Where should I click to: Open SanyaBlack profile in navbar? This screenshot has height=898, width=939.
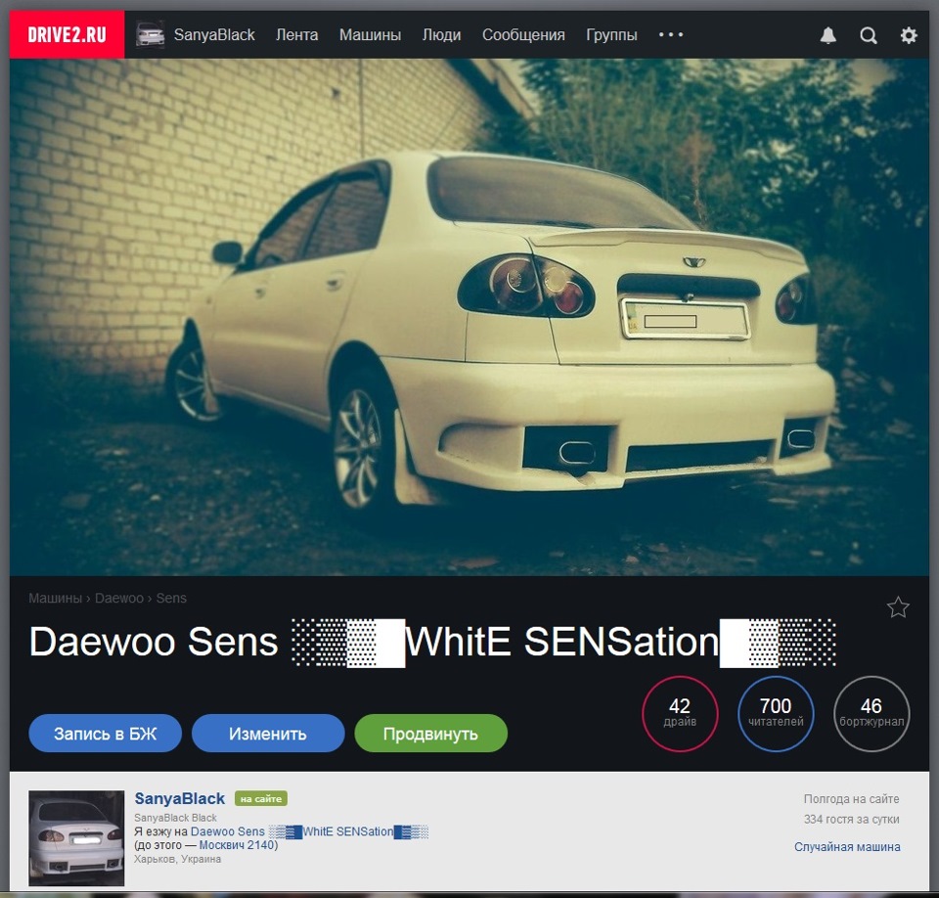click(x=214, y=35)
